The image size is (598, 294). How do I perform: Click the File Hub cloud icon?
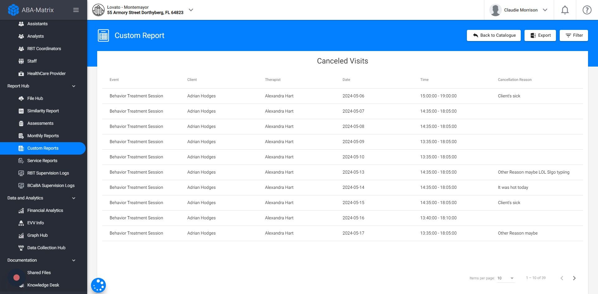click(x=21, y=98)
